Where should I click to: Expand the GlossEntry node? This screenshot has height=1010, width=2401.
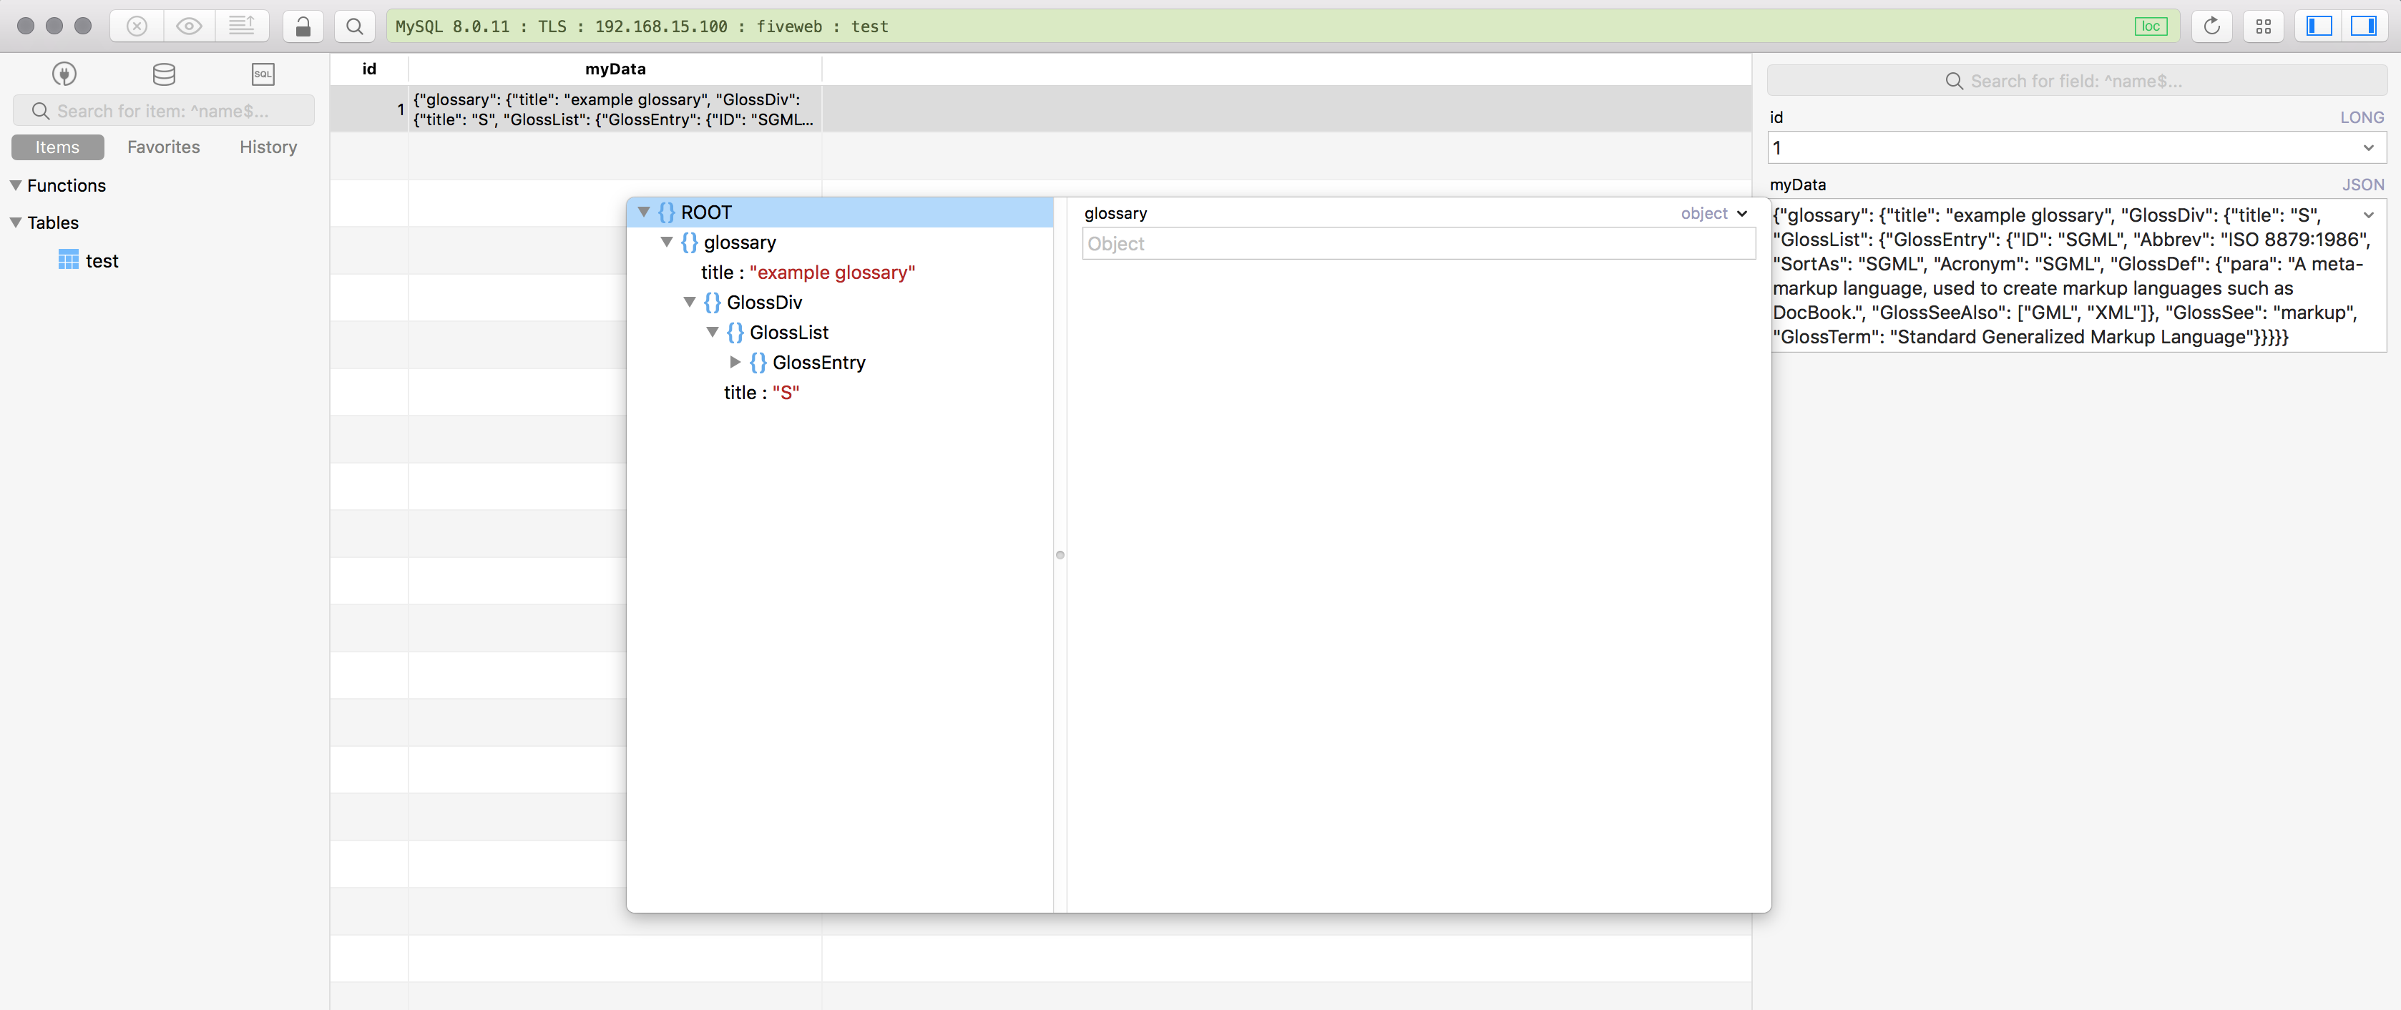pyautogui.click(x=735, y=363)
